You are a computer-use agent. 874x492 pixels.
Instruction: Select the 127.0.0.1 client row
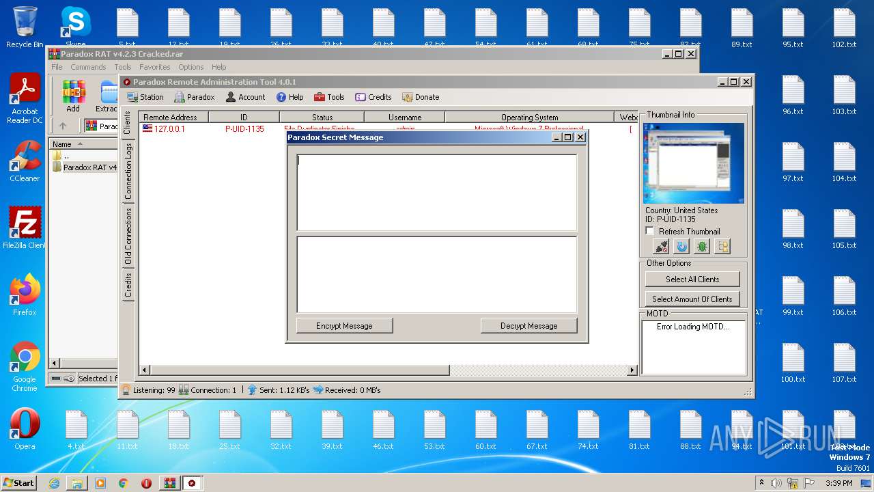point(388,128)
